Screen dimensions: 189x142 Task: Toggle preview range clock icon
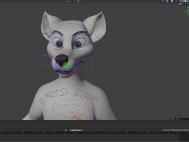tap(172, 130)
